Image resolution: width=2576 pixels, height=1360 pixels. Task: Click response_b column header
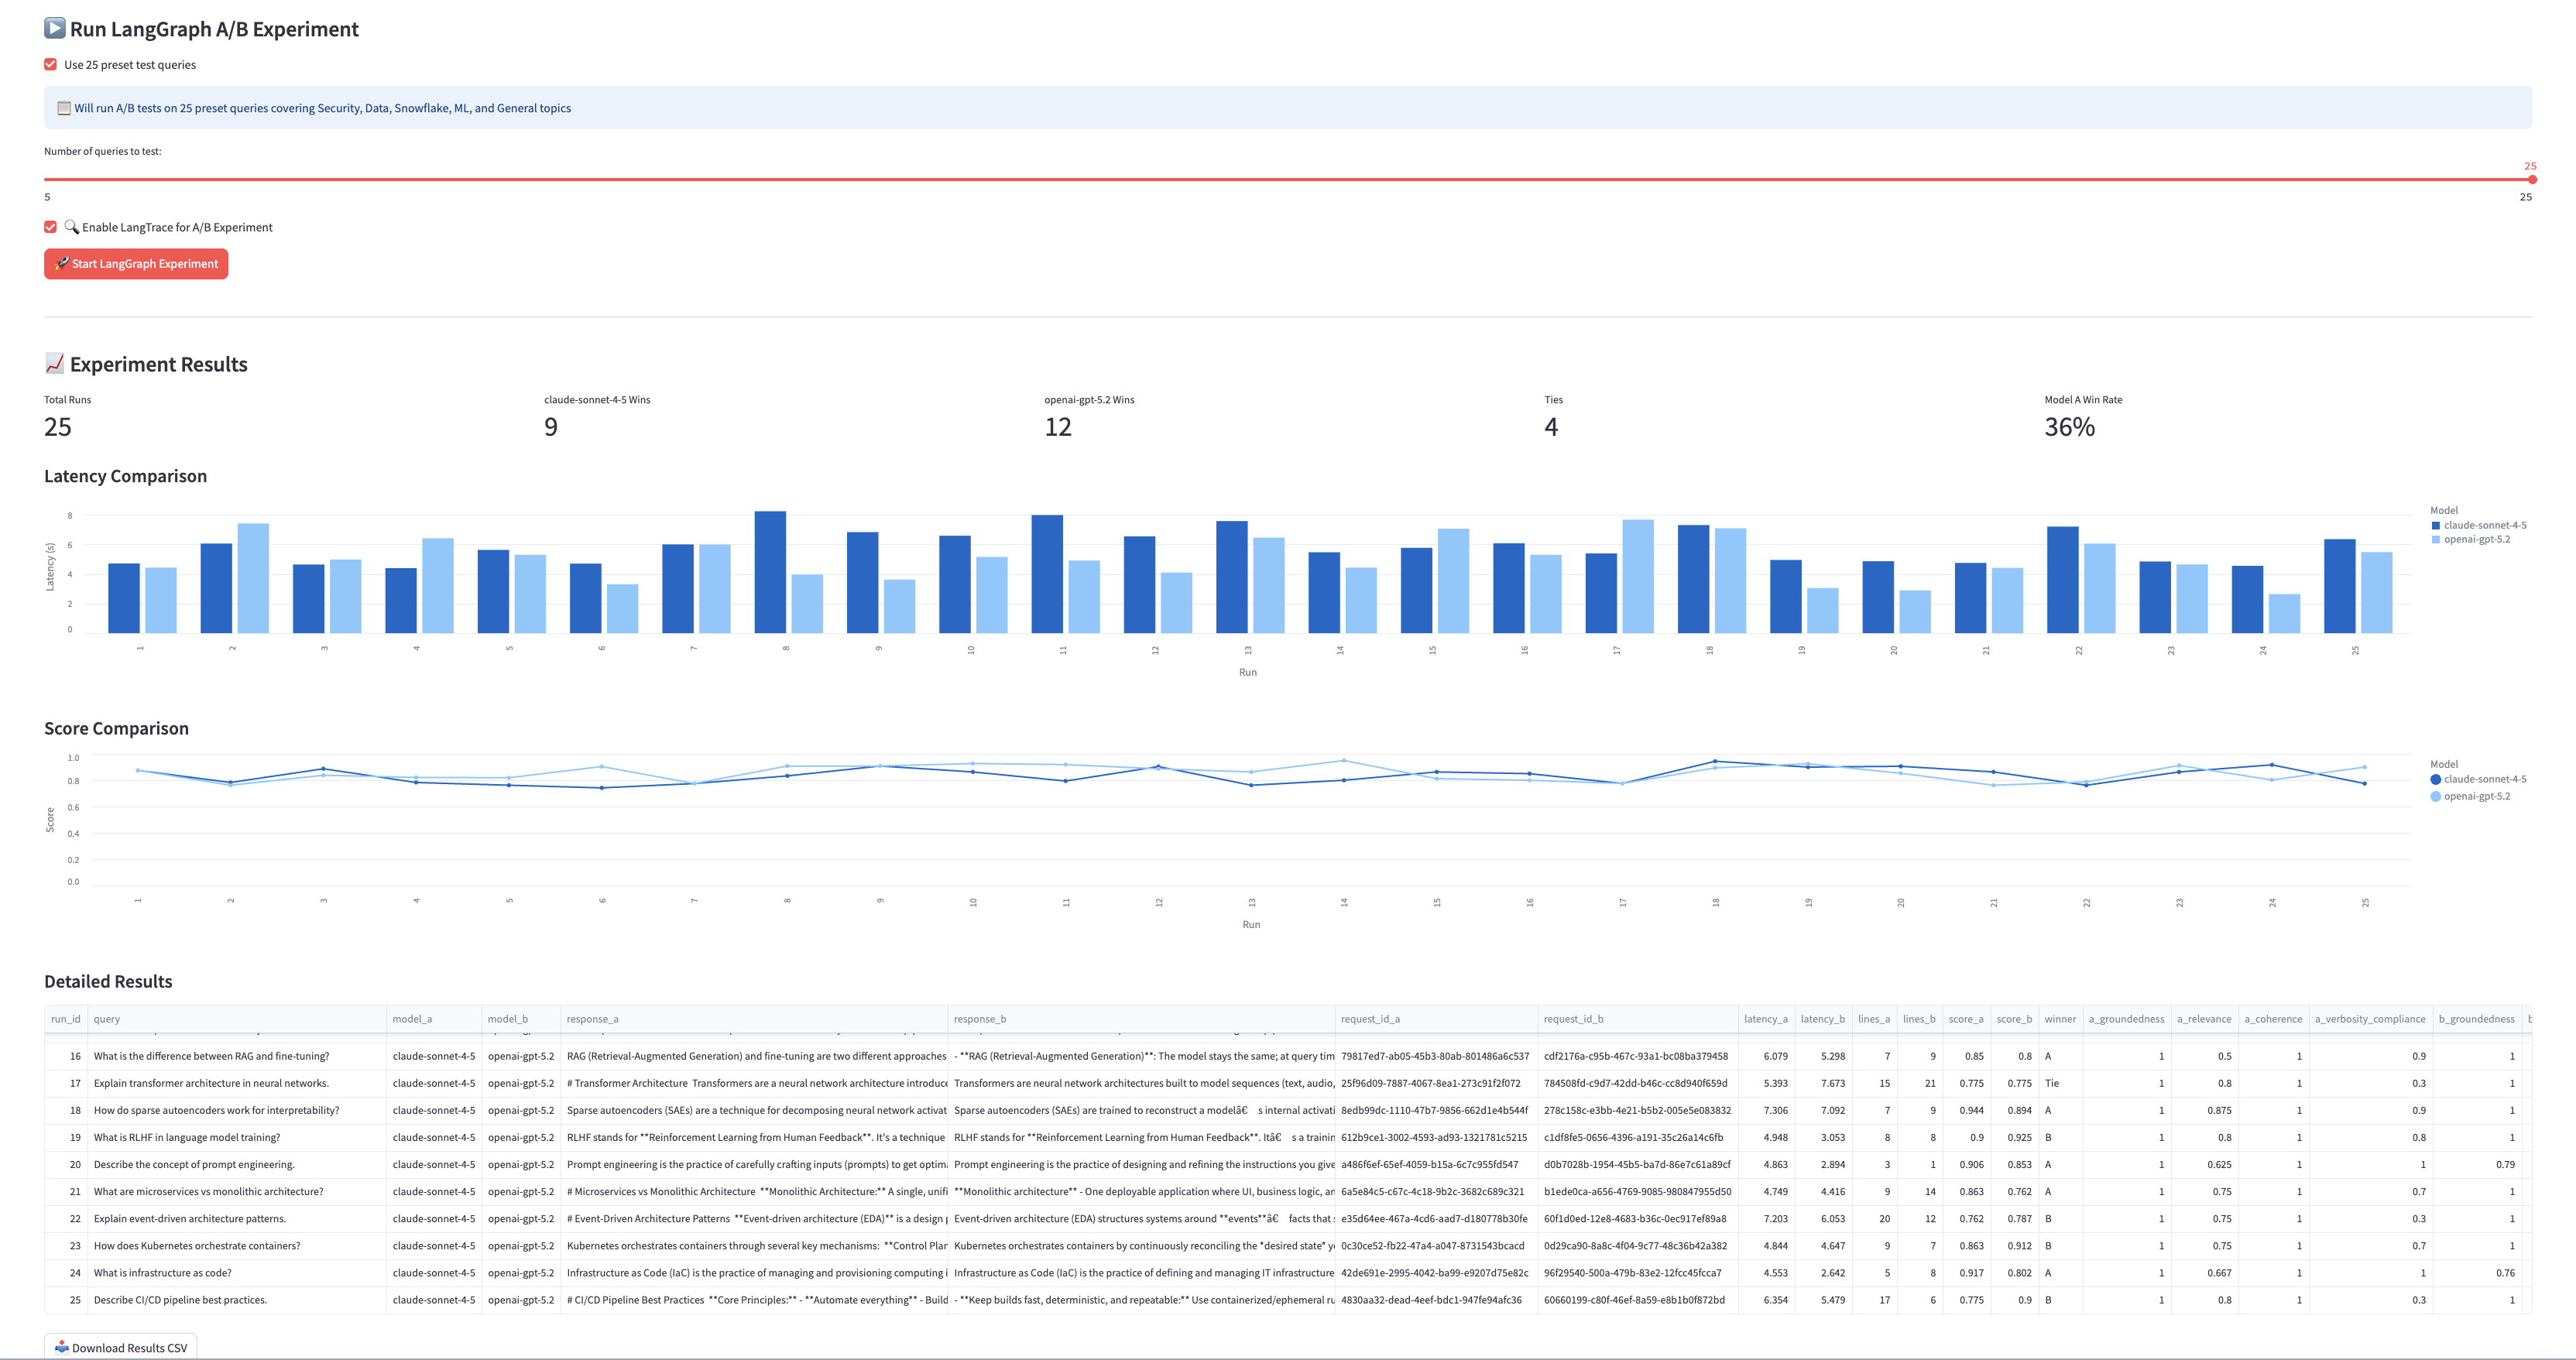(x=980, y=1019)
